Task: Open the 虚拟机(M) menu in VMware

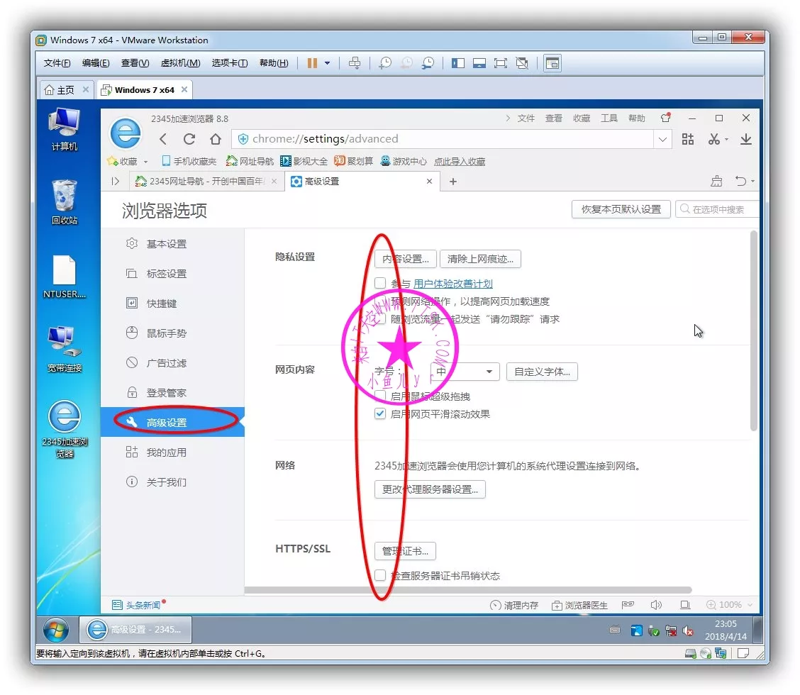Action: pyautogui.click(x=180, y=63)
